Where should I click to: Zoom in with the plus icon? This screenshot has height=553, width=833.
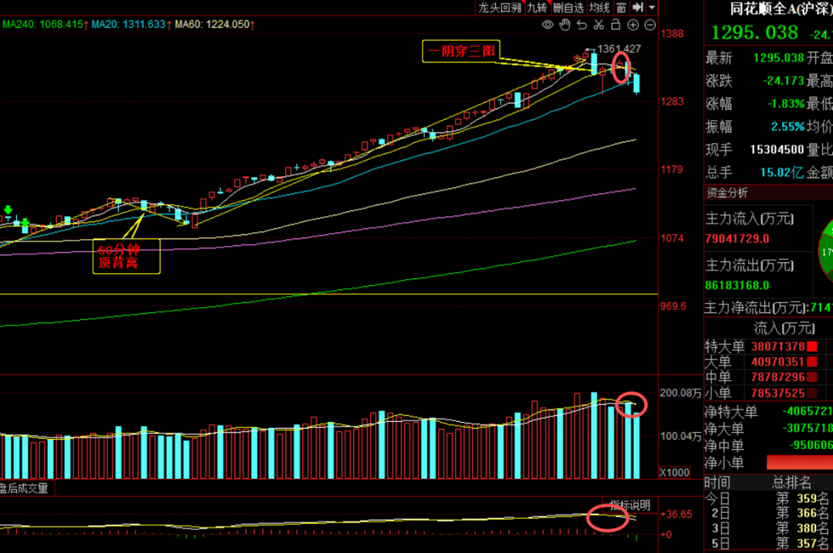tap(633, 25)
